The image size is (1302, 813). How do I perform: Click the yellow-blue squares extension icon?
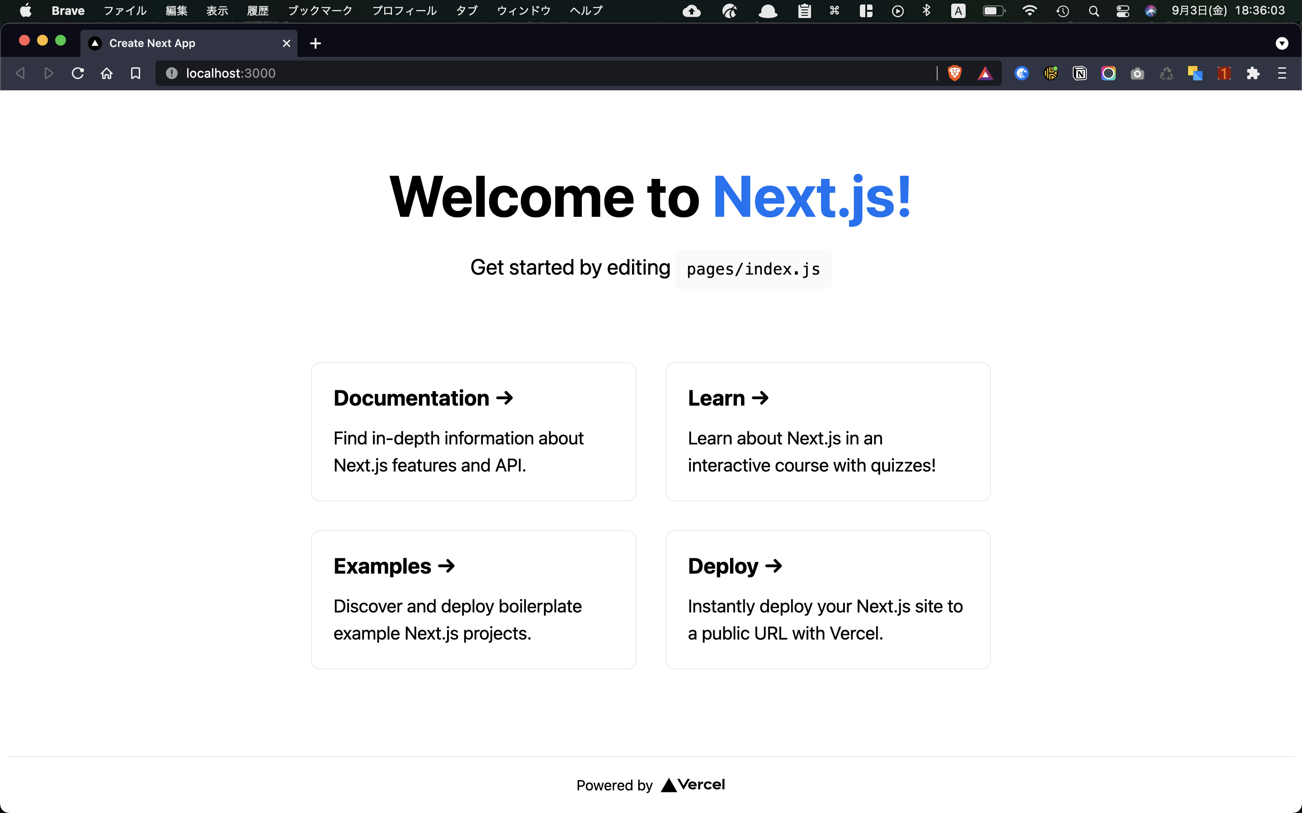(1195, 73)
